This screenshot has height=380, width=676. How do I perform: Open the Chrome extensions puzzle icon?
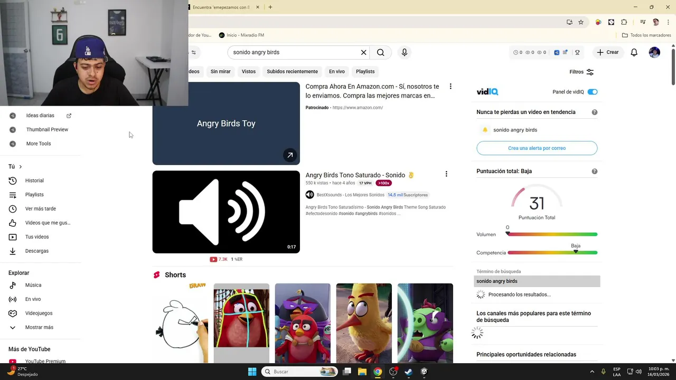coord(624,22)
